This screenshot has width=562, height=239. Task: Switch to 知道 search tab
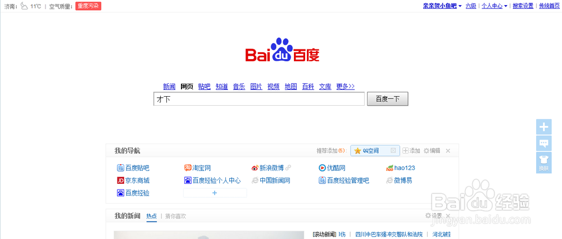click(x=221, y=87)
